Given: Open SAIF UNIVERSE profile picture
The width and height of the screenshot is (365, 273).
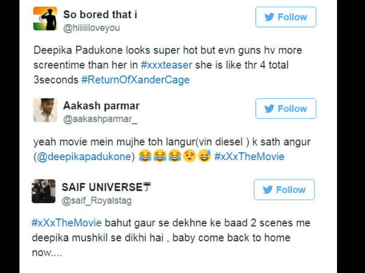Looking at the screenshot, I should coord(44,191).
